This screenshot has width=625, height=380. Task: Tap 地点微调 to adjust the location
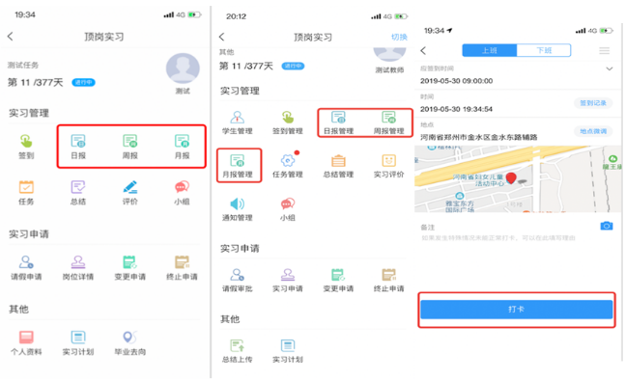593,131
